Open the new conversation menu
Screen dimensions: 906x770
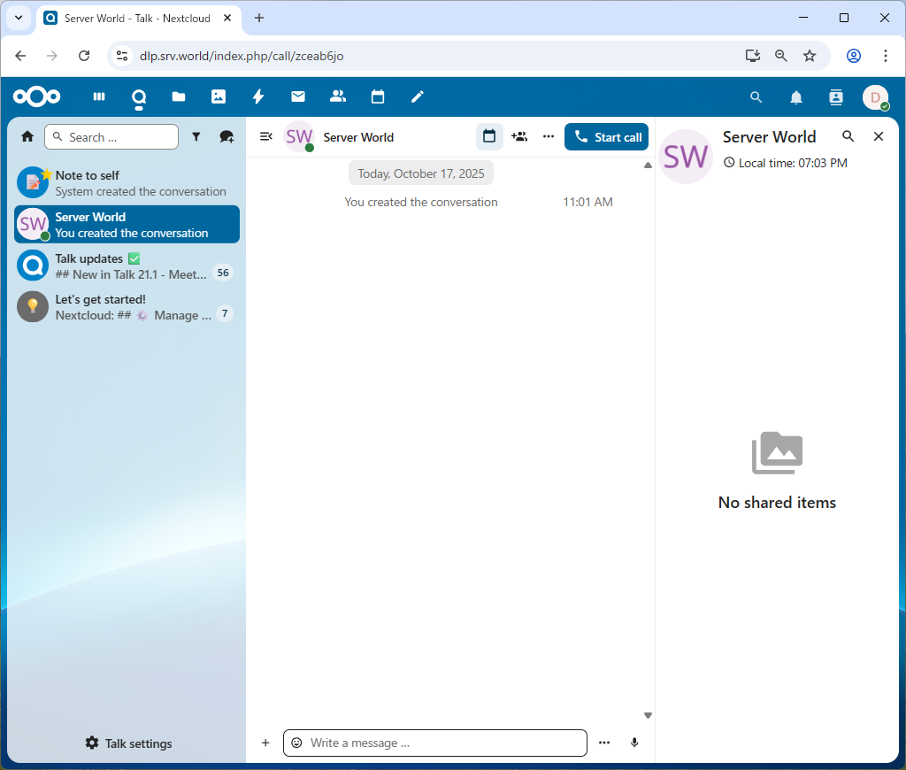click(x=226, y=137)
